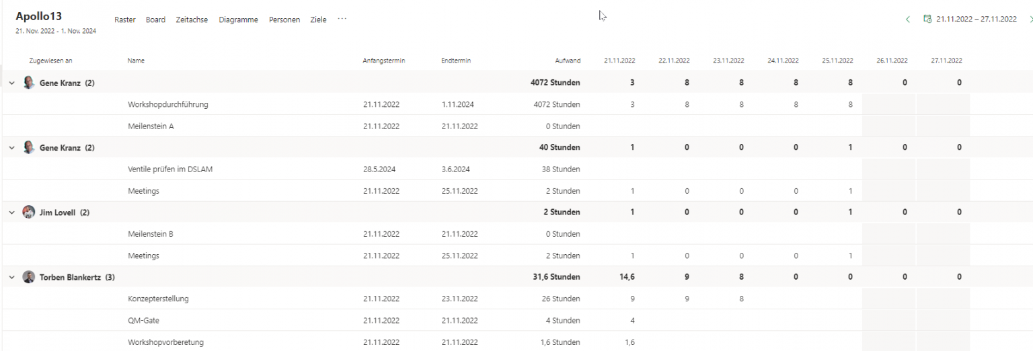Click avatar of Gene Kranz with 4072 Stunden
Viewport: 1033px width, 351px height.
[x=28, y=83]
